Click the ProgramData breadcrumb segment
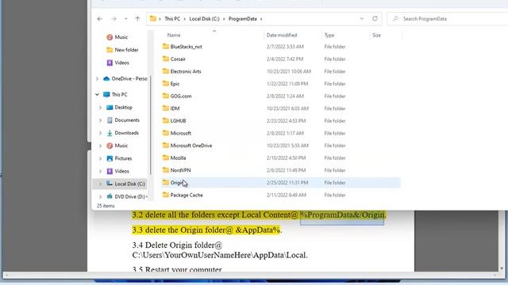 click(243, 19)
